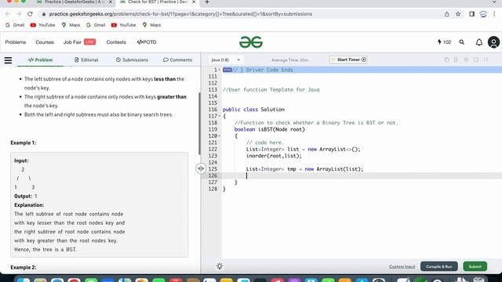Screen dimensions: 502x282
Task: Place cursor on empty line 126
Action: pyautogui.click(x=362, y=175)
